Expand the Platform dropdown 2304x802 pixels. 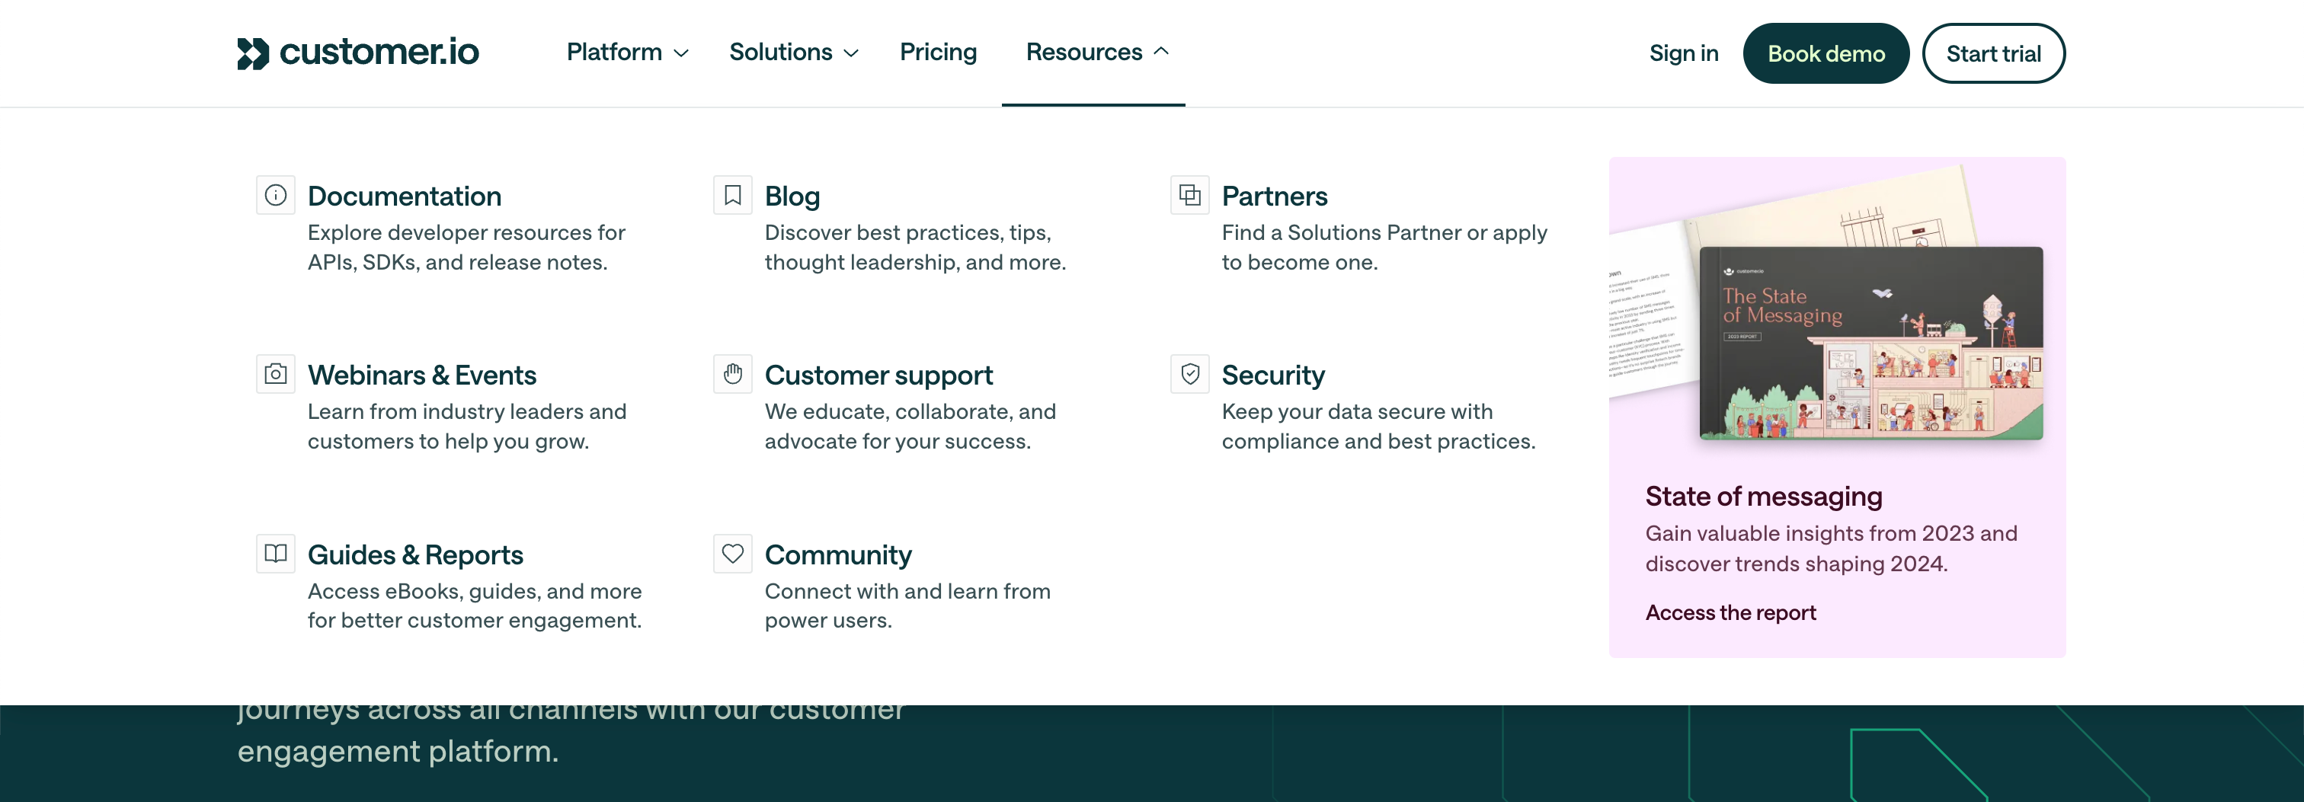point(626,53)
